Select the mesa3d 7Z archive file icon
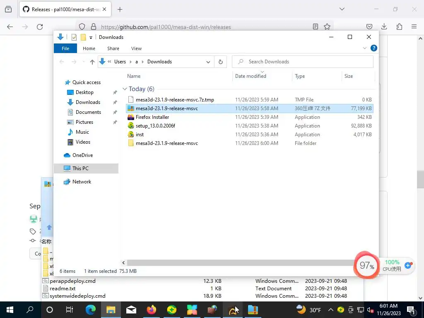This screenshot has width=424, height=318. (131, 108)
